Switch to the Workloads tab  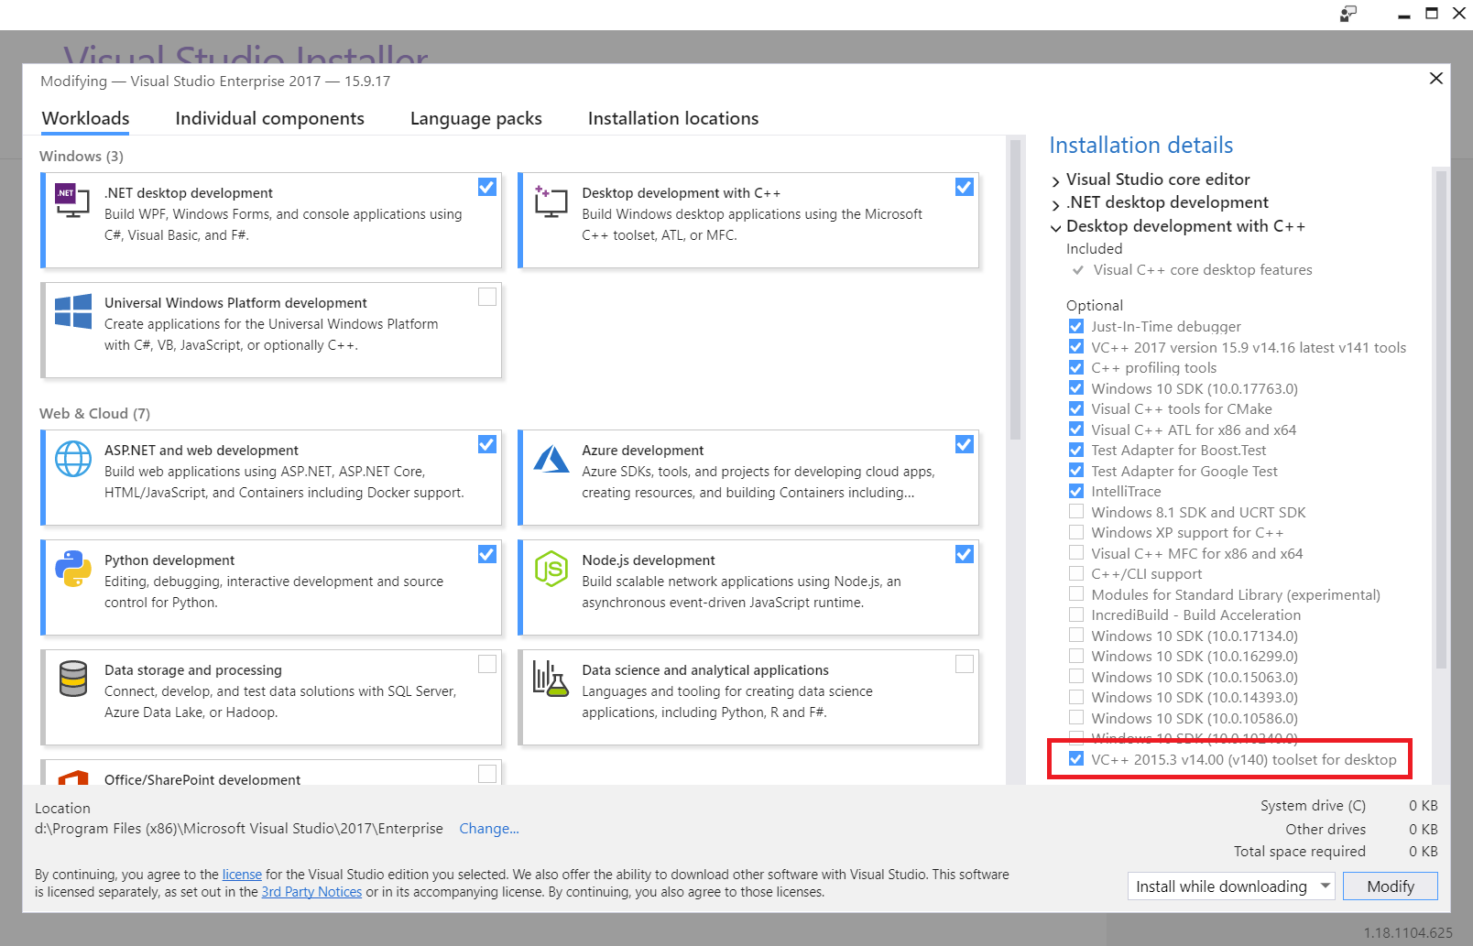(x=86, y=119)
